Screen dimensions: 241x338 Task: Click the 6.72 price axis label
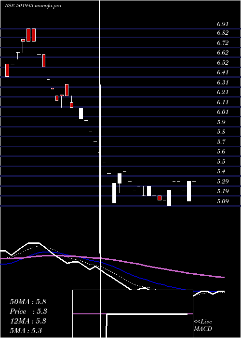pyautogui.click(x=223, y=43)
